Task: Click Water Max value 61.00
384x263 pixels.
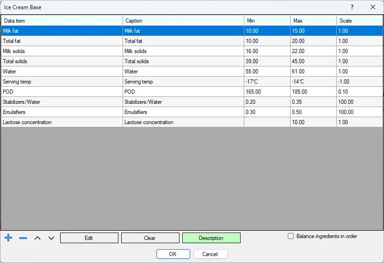Action: click(314, 72)
